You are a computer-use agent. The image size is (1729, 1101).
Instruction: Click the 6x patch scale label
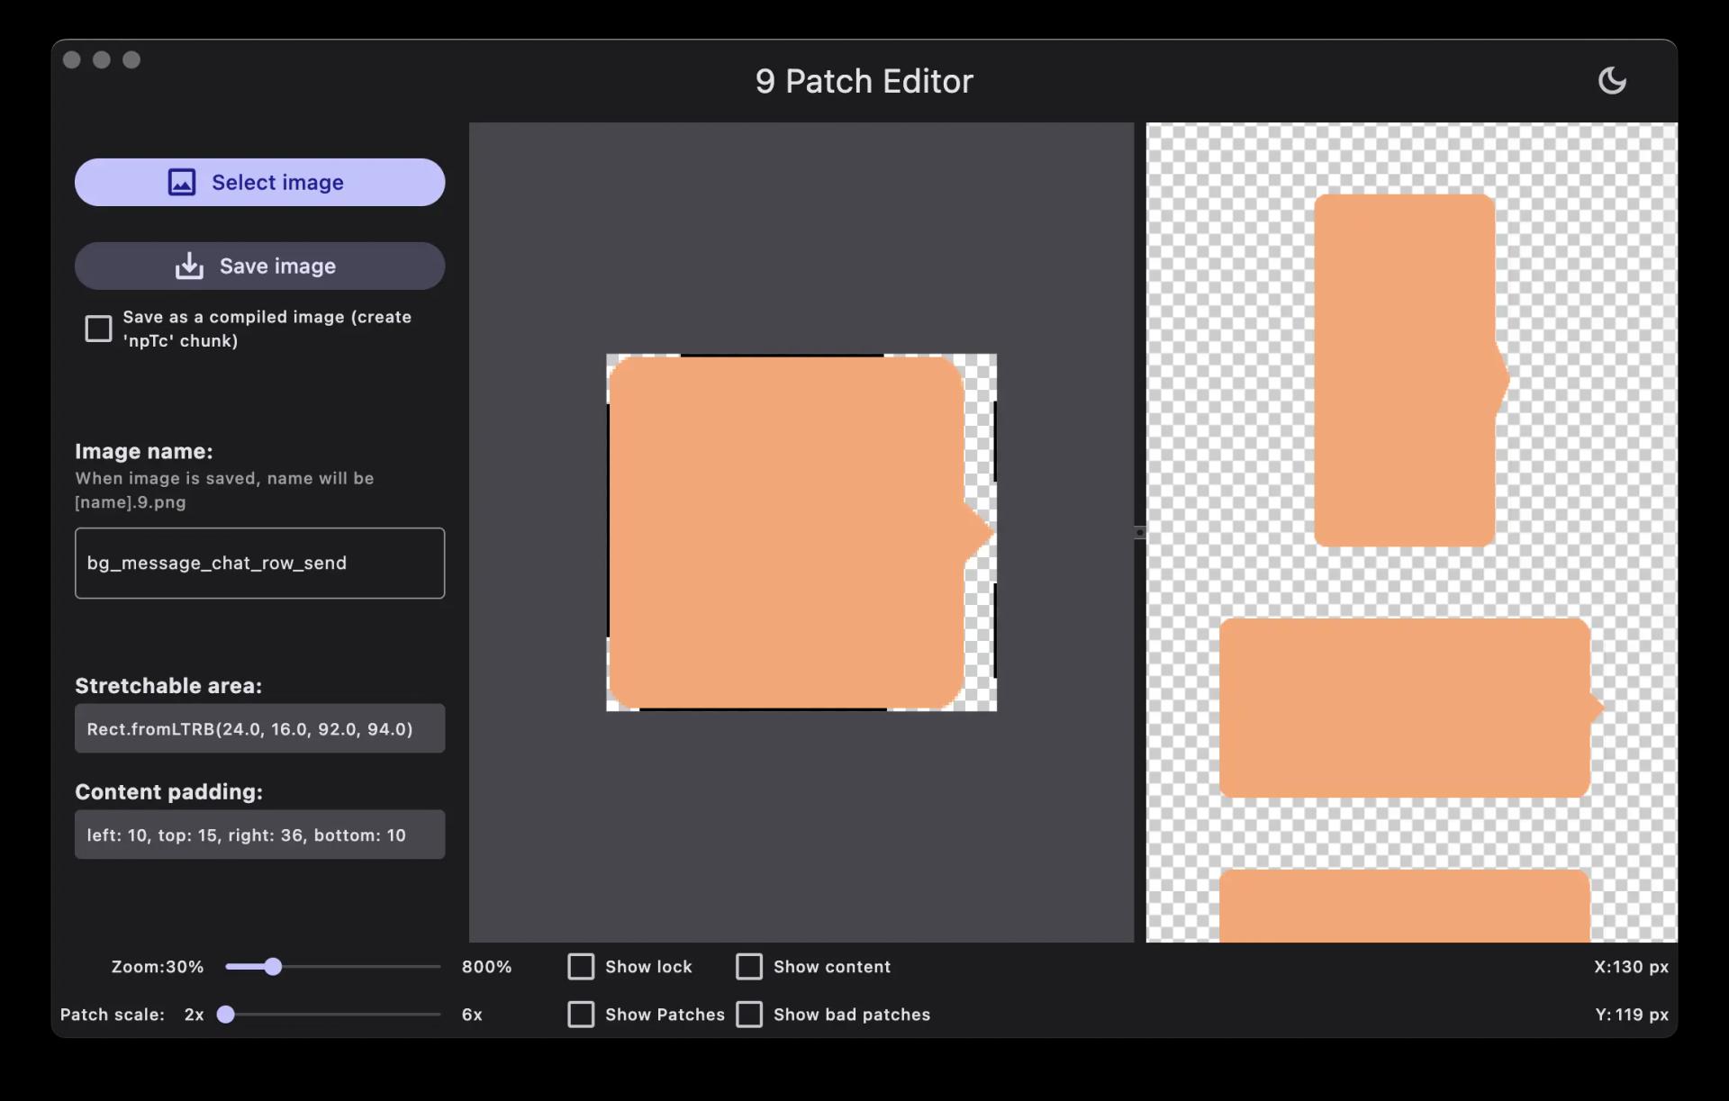point(471,1013)
